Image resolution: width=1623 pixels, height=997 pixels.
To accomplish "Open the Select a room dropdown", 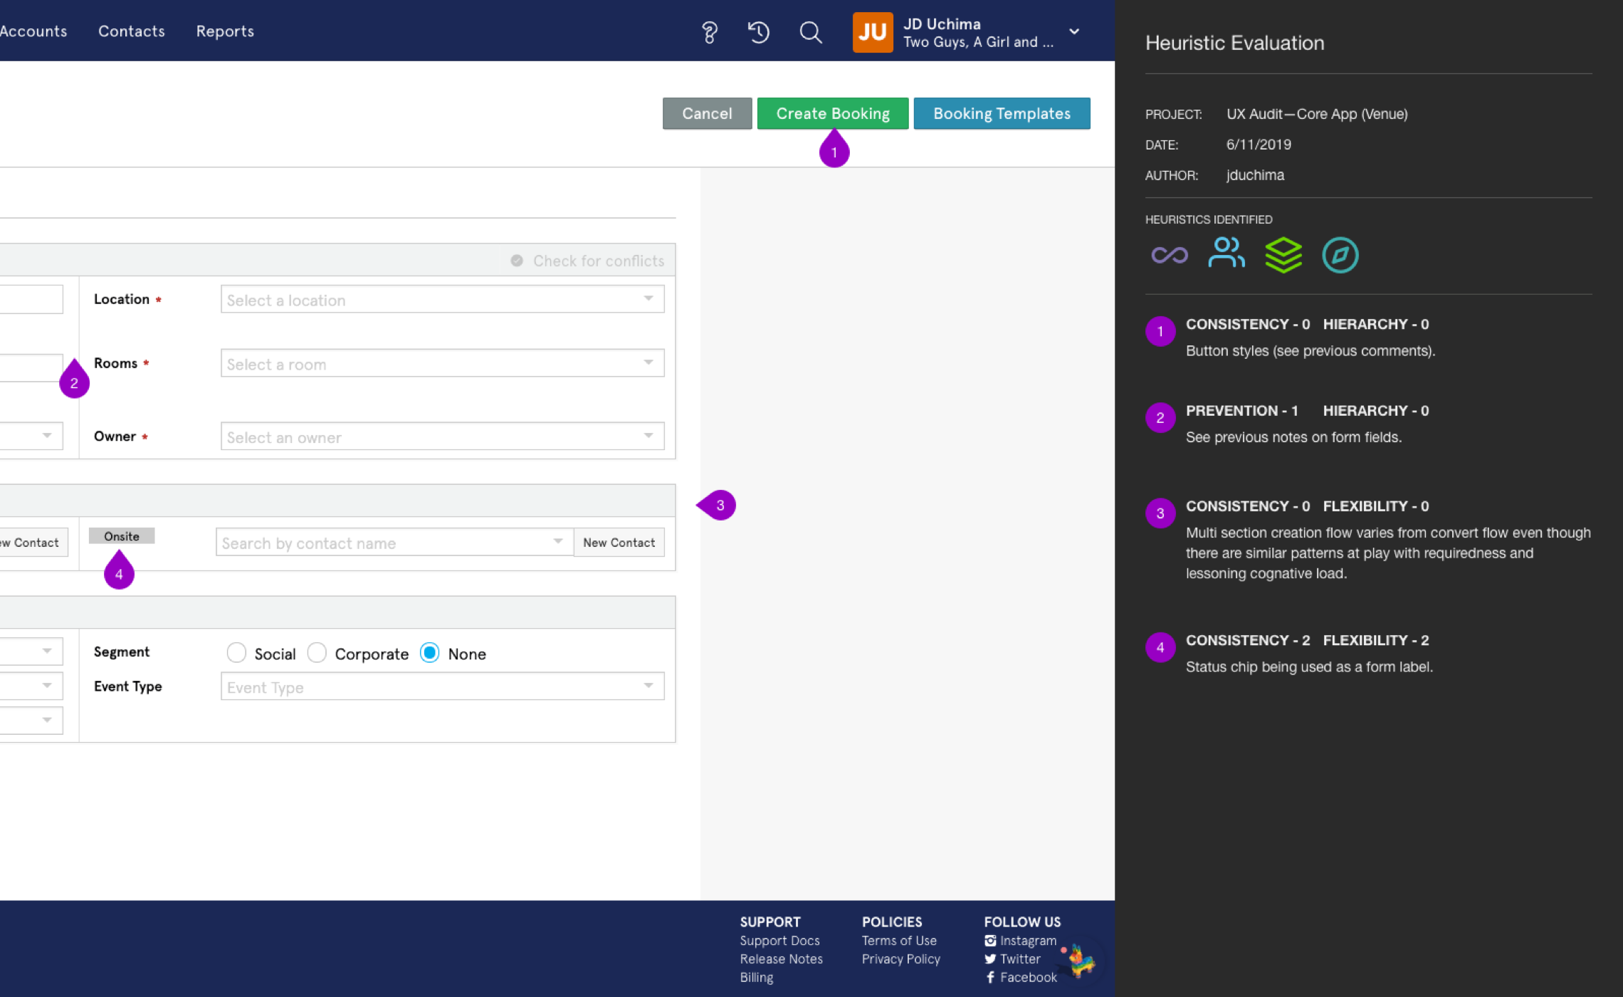I will 442,364.
